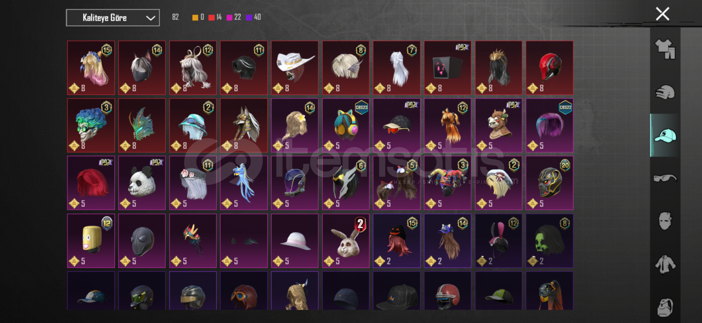Select the jacket category icon
Screen dimensions: 702x323
(665, 264)
